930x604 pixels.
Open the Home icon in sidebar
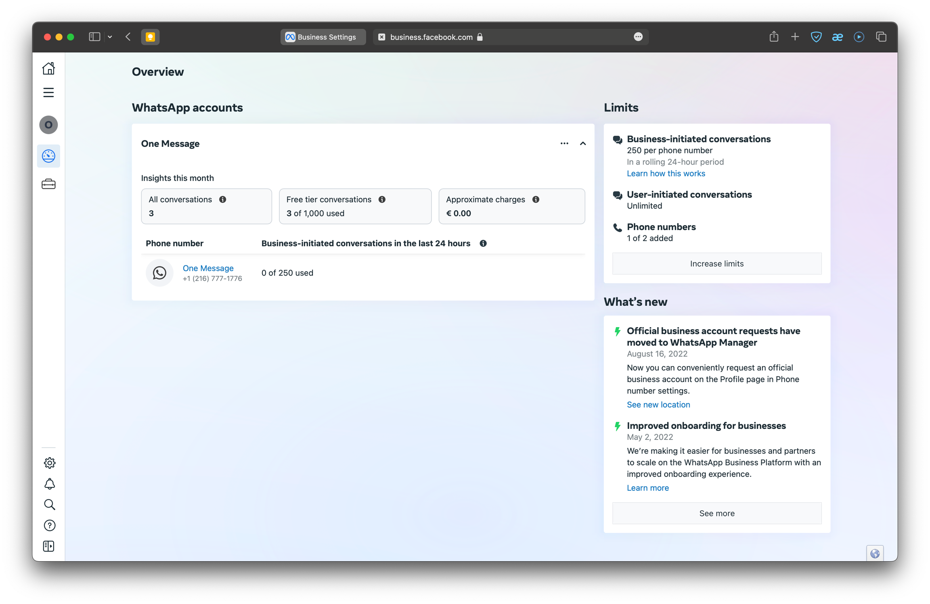[x=48, y=69]
